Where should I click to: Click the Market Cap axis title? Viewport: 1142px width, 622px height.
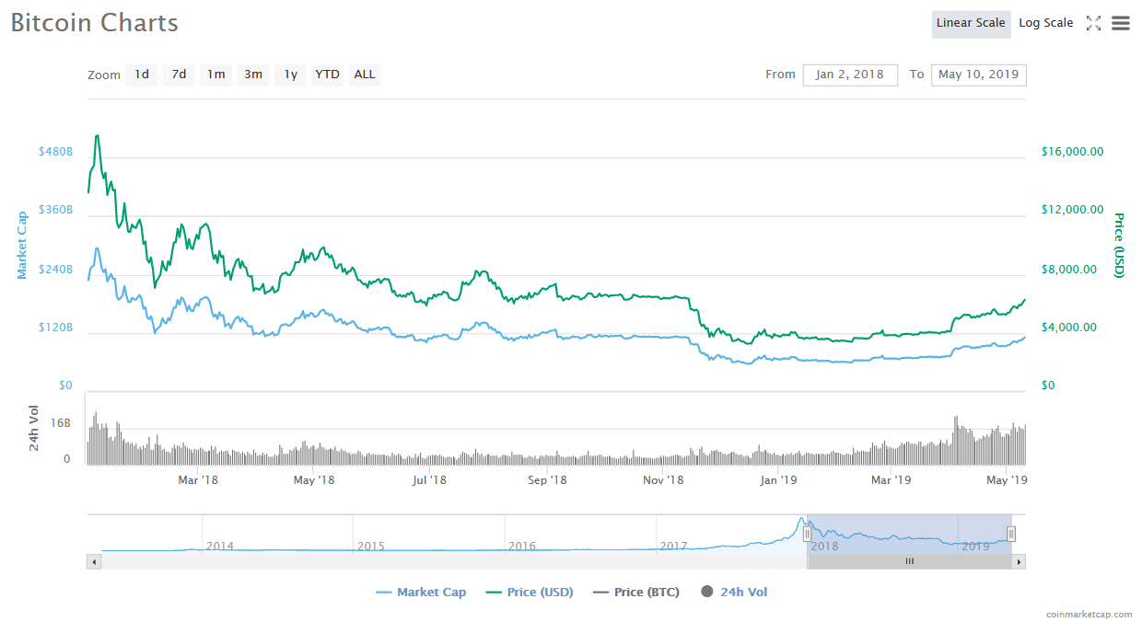(x=22, y=245)
